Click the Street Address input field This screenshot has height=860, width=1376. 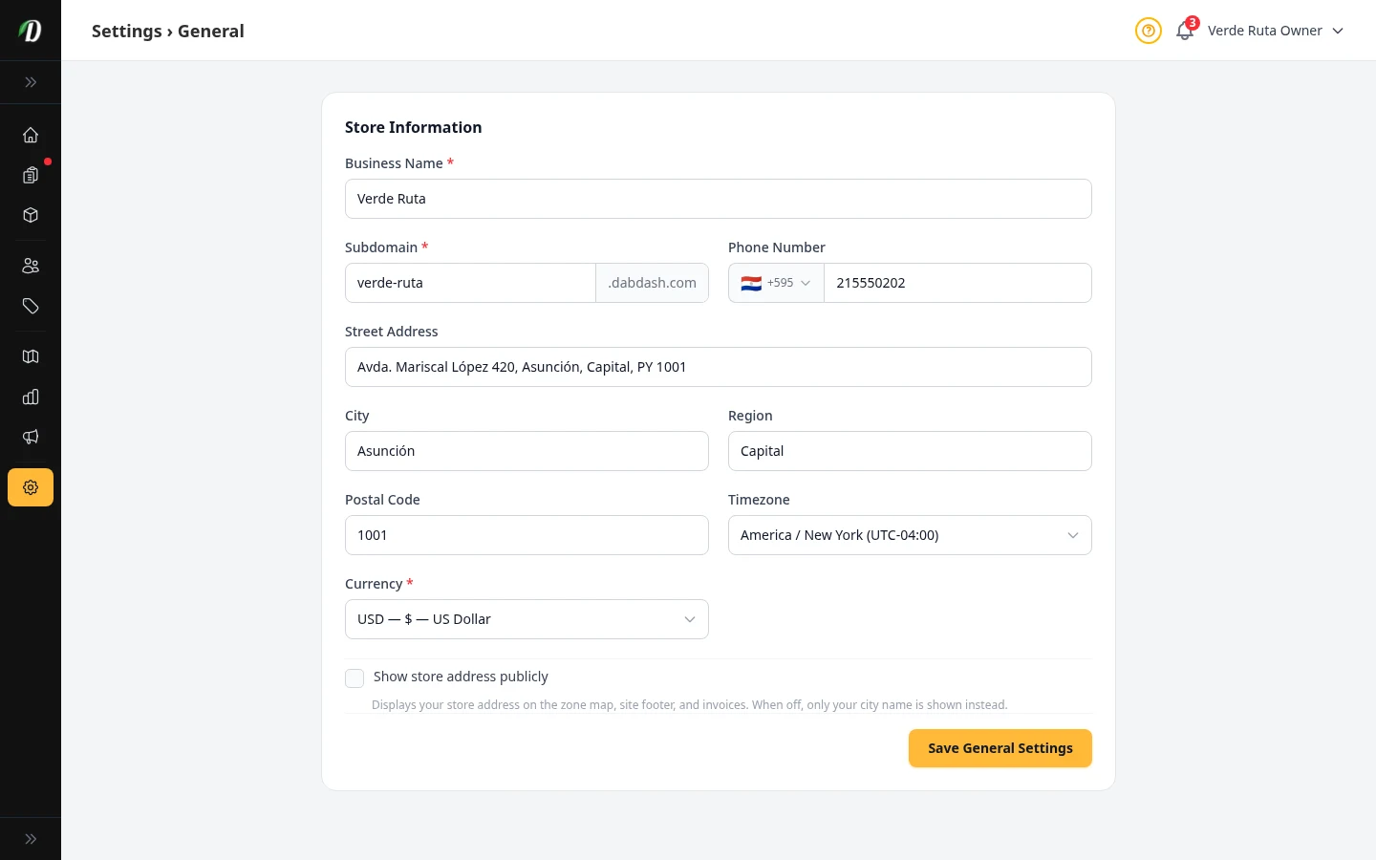718,367
